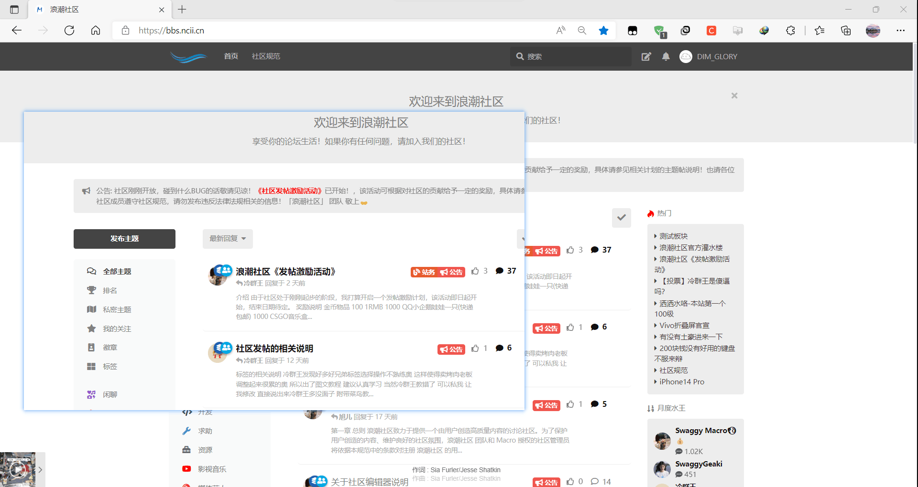Click the compose new post pencil icon

[646, 57]
